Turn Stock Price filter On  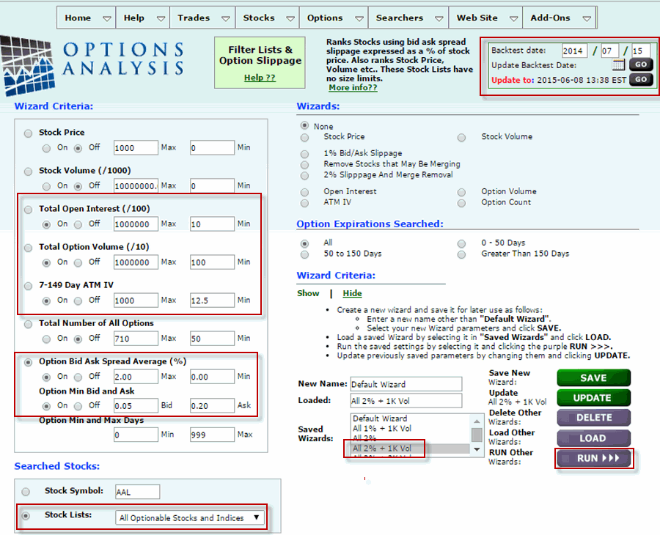(46, 148)
